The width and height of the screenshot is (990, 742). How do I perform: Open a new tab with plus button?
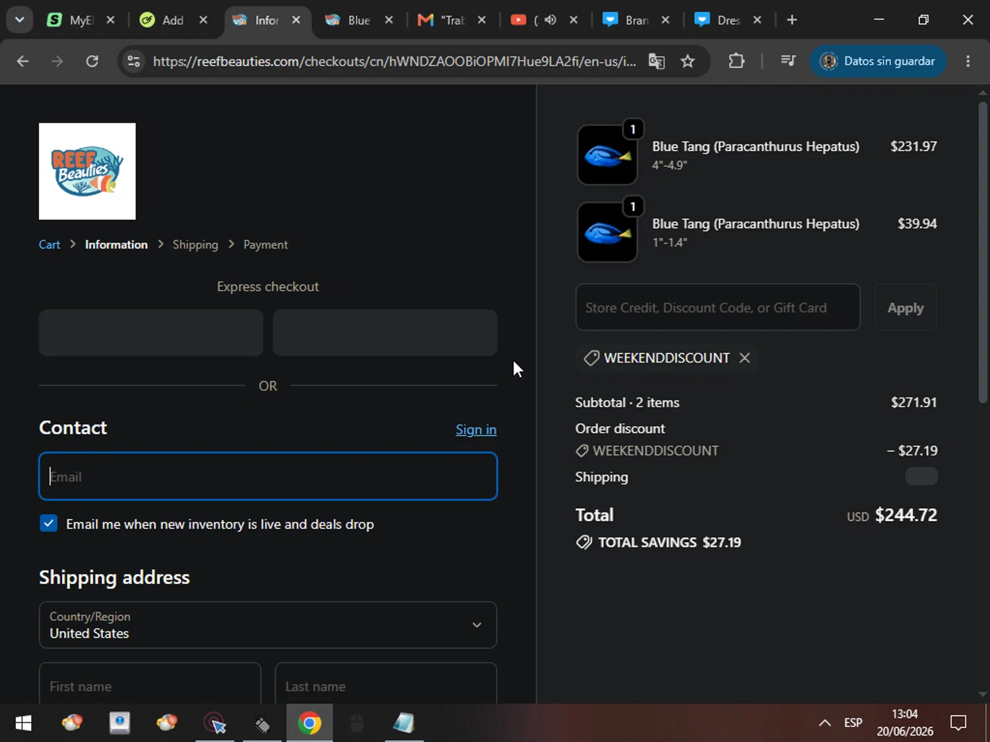tap(792, 20)
